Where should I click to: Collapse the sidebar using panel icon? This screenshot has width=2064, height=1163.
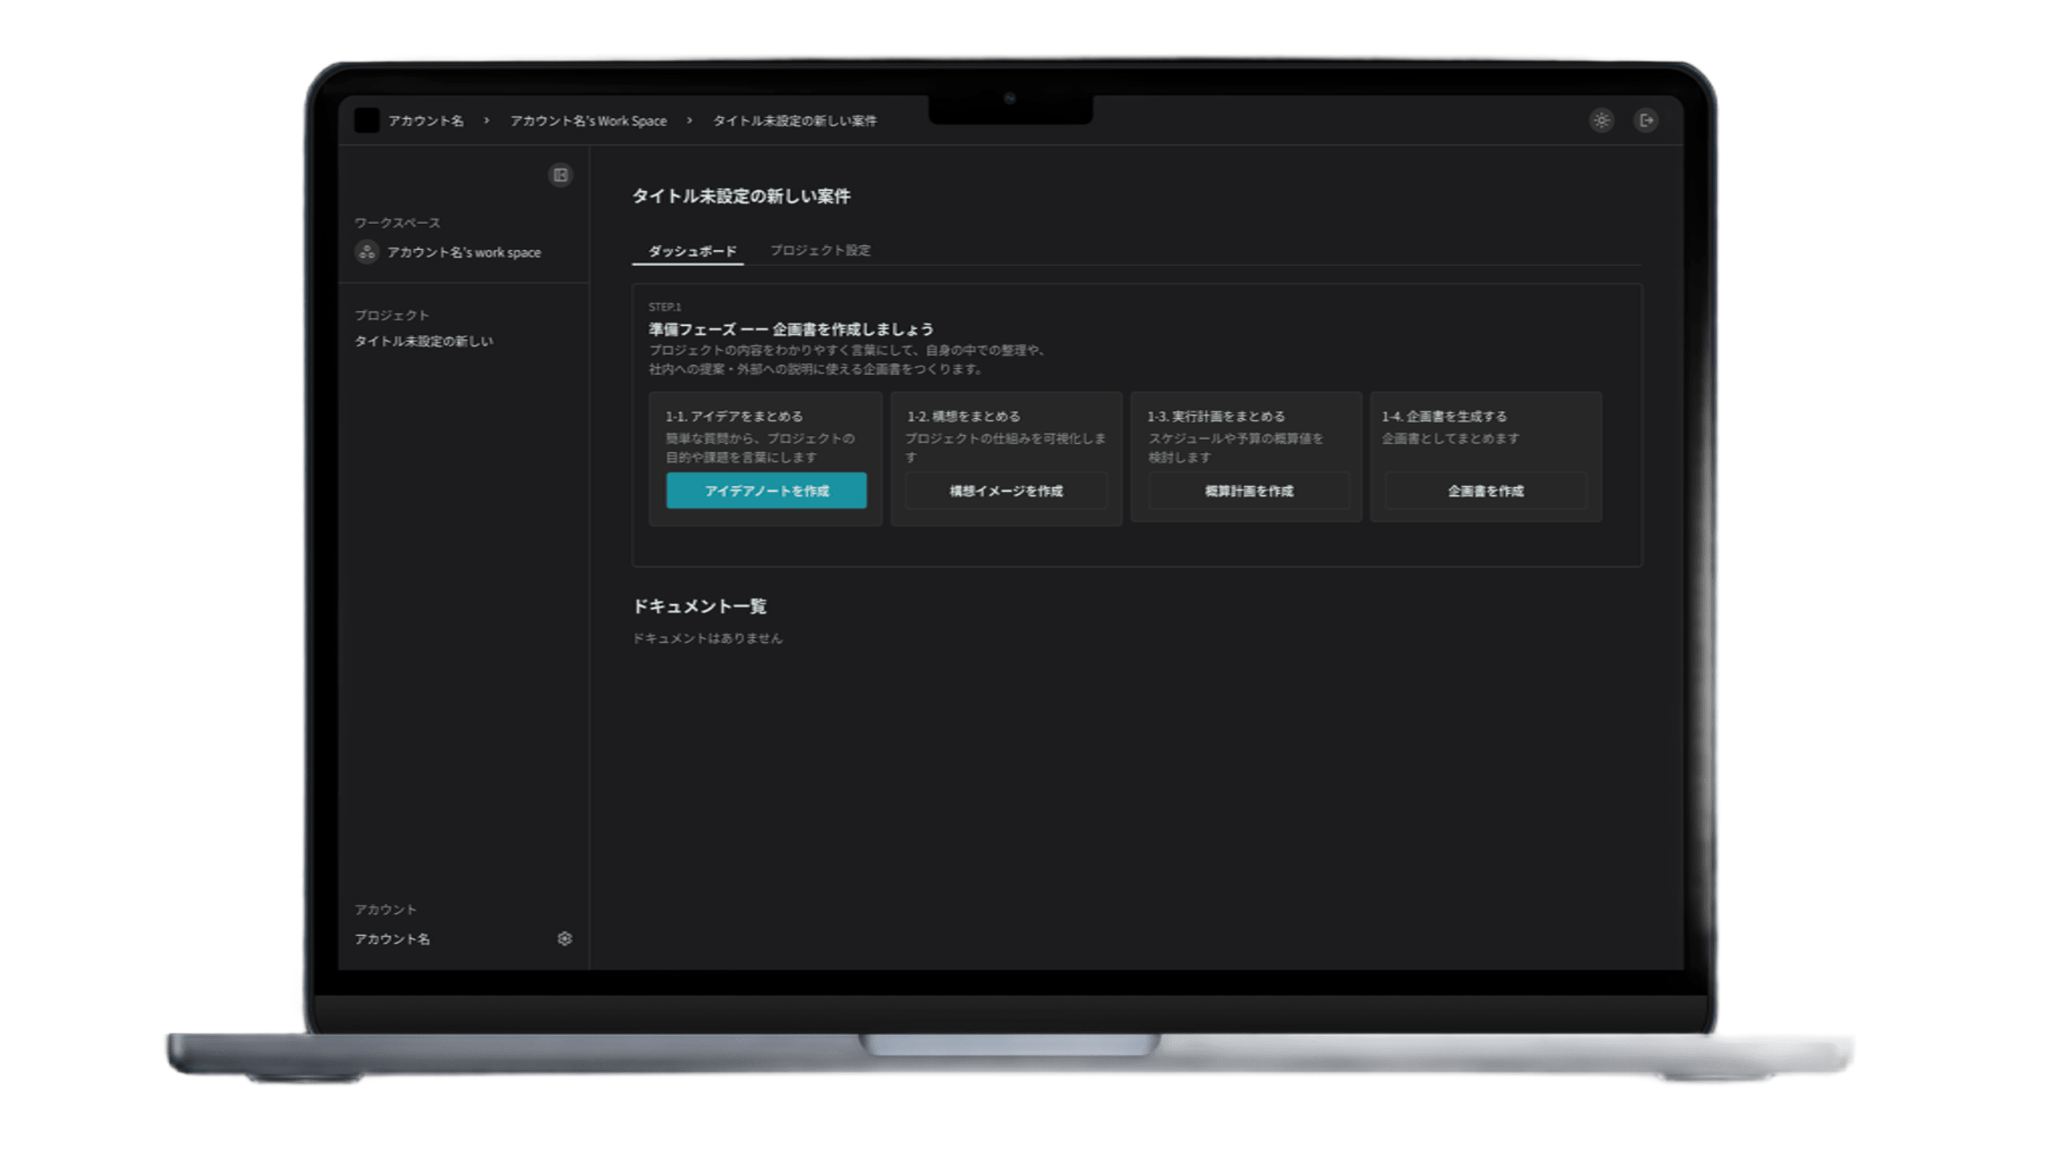click(x=560, y=175)
